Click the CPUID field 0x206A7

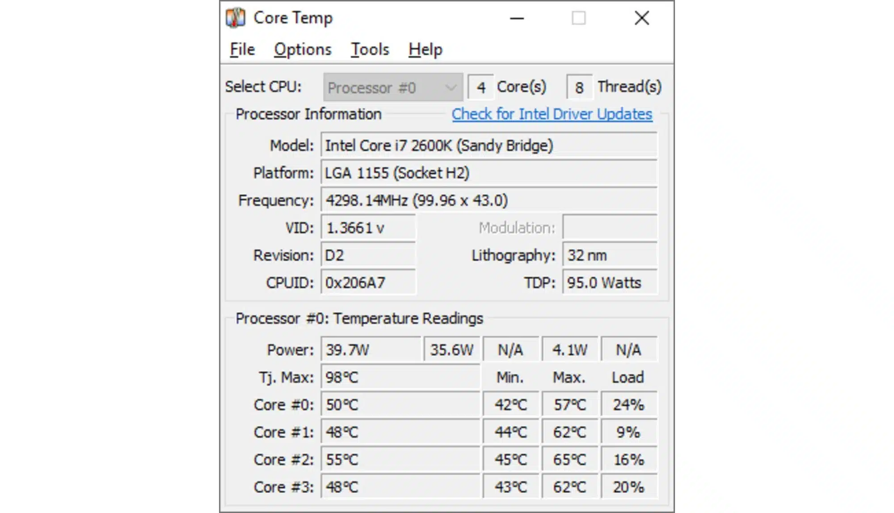(x=368, y=283)
